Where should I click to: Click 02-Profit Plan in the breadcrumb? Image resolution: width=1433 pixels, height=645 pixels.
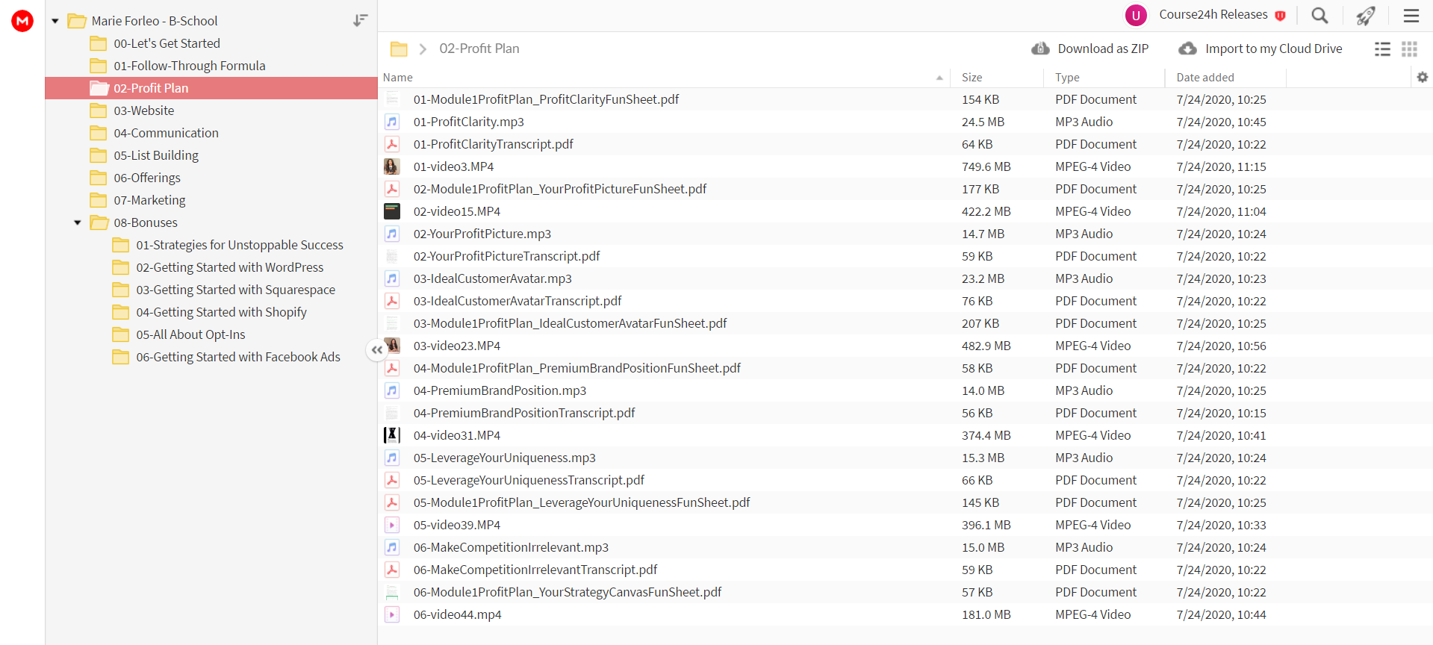click(479, 49)
